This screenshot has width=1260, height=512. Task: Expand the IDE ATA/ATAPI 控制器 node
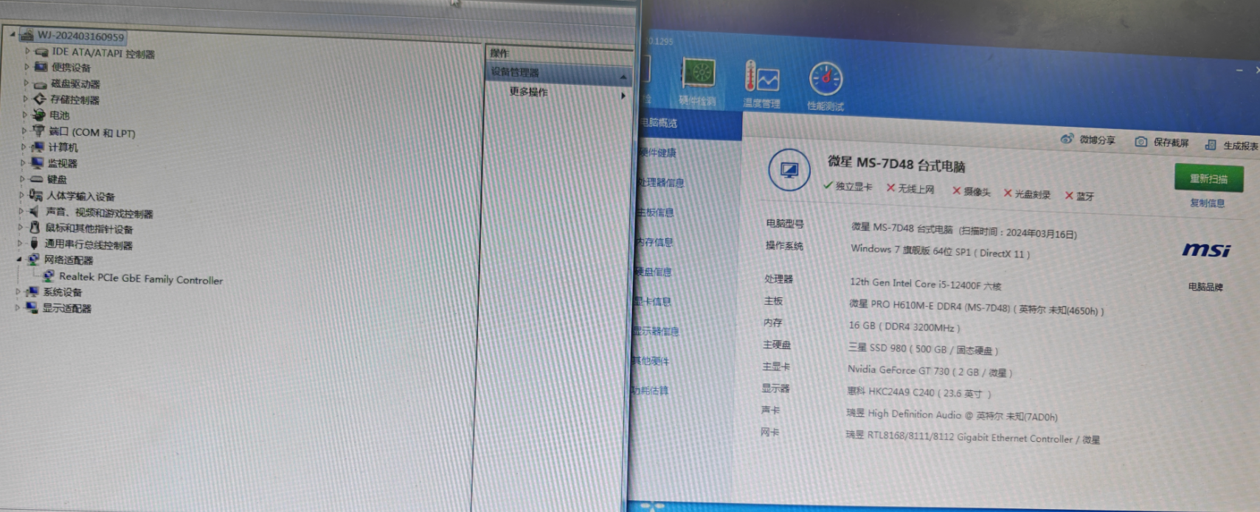tap(27, 51)
